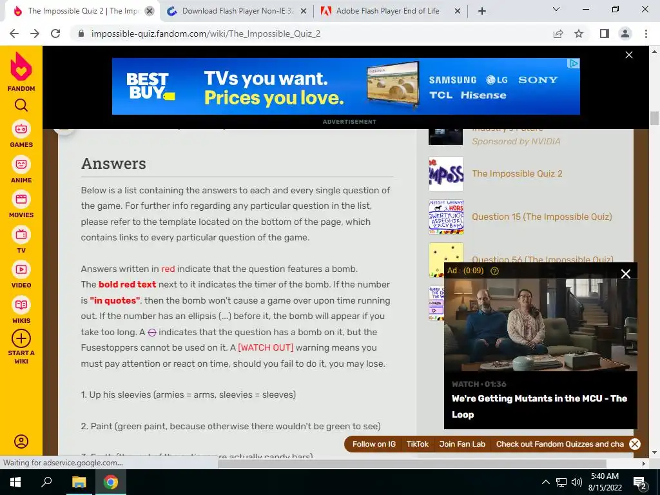660x495 pixels.
Task: Open the user profile icon in sidebar
Action: click(21, 441)
